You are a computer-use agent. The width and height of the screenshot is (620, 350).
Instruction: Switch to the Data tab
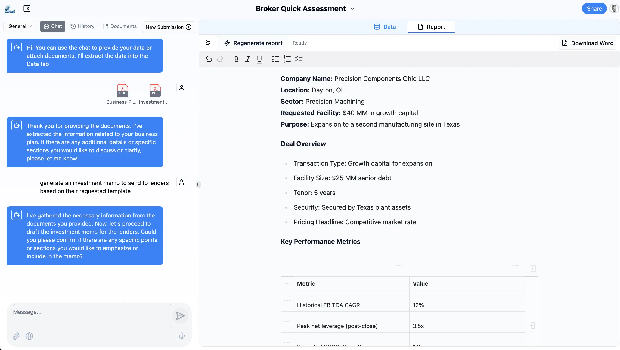385,27
